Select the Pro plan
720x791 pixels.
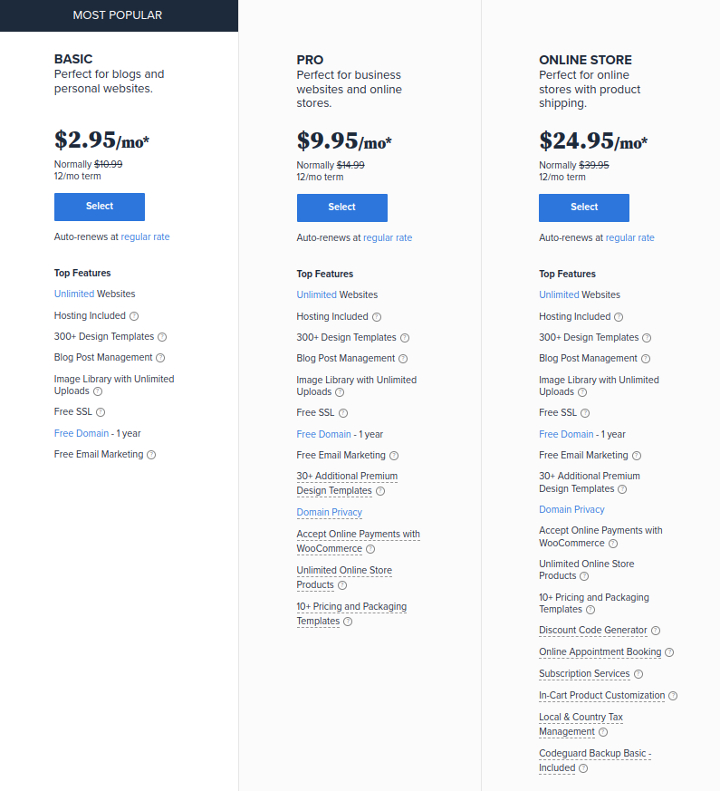point(341,207)
